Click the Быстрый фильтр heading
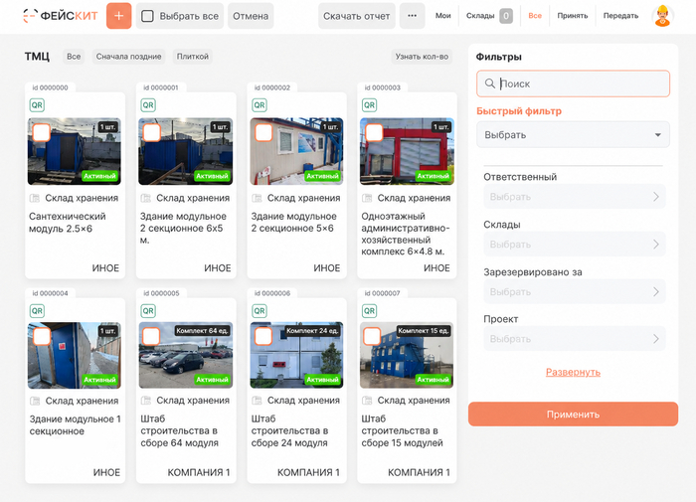 [519, 111]
